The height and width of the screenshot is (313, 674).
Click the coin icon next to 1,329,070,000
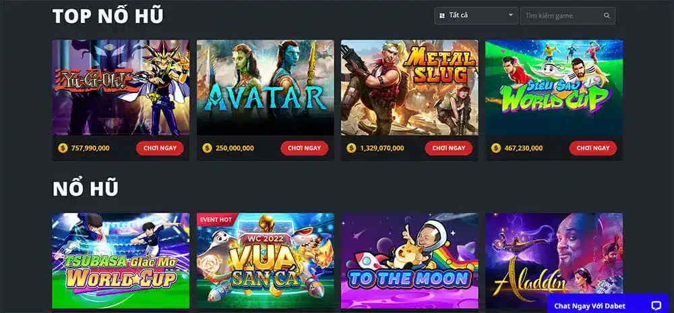pyautogui.click(x=352, y=148)
